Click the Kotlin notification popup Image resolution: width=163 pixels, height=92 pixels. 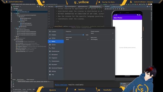(x=124, y=85)
